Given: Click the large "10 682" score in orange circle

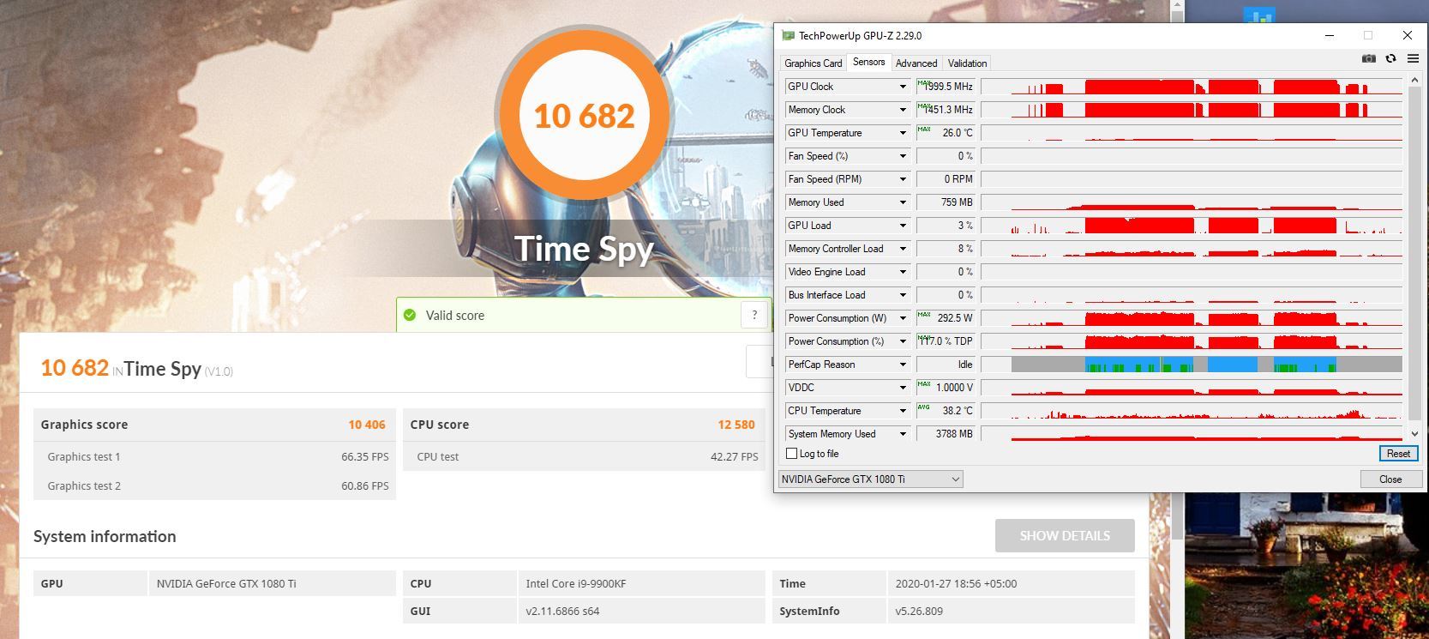Looking at the screenshot, I should pos(585,116).
